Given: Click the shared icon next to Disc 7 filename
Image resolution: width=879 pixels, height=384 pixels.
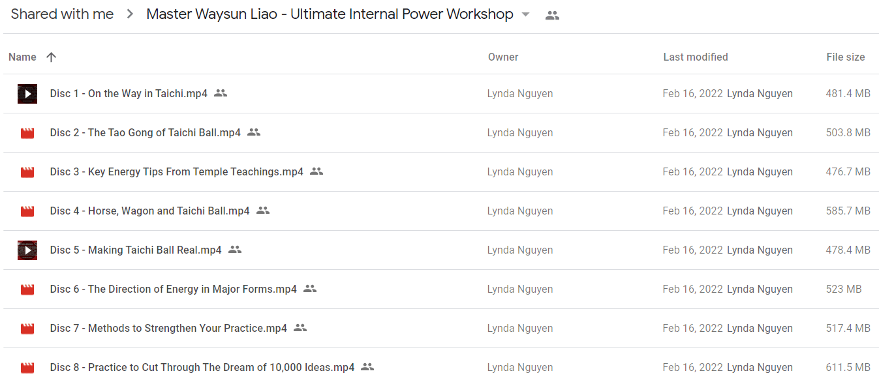Looking at the screenshot, I should (x=300, y=328).
